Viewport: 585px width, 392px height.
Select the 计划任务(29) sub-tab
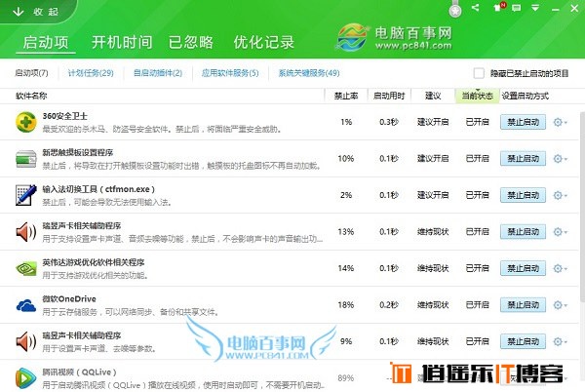91,73
